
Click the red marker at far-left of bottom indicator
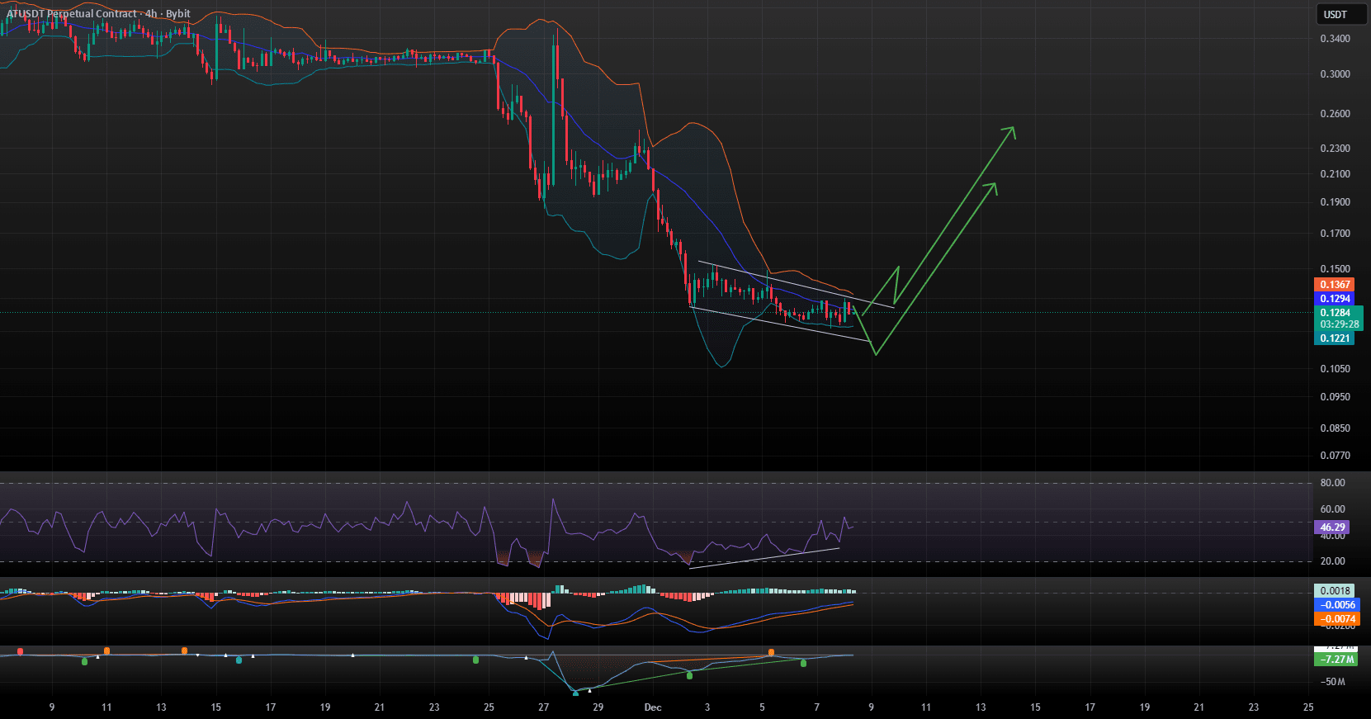point(20,652)
